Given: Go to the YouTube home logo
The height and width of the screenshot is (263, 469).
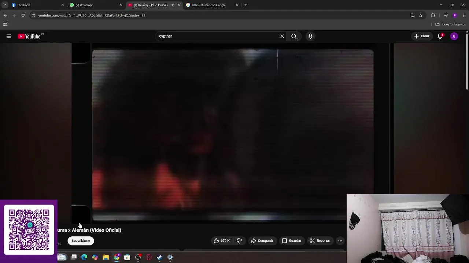Looking at the screenshot, I should (30, 36).
